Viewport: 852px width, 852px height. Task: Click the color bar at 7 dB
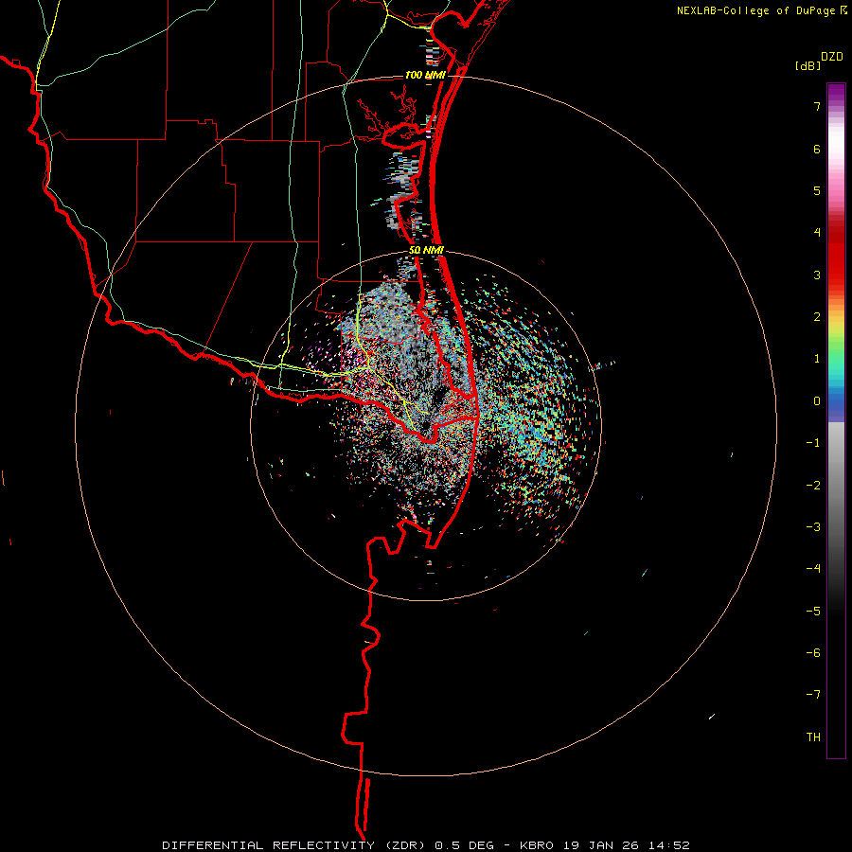(836, 106)
